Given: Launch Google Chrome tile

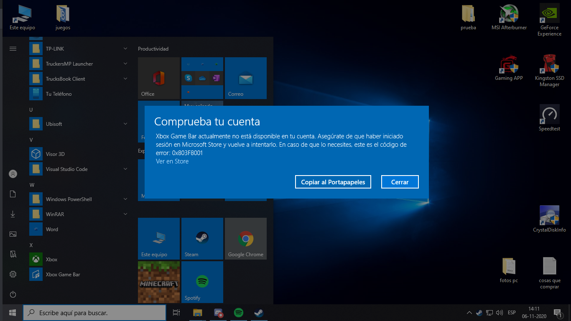Looking at the screenshot, I should 246,239.
